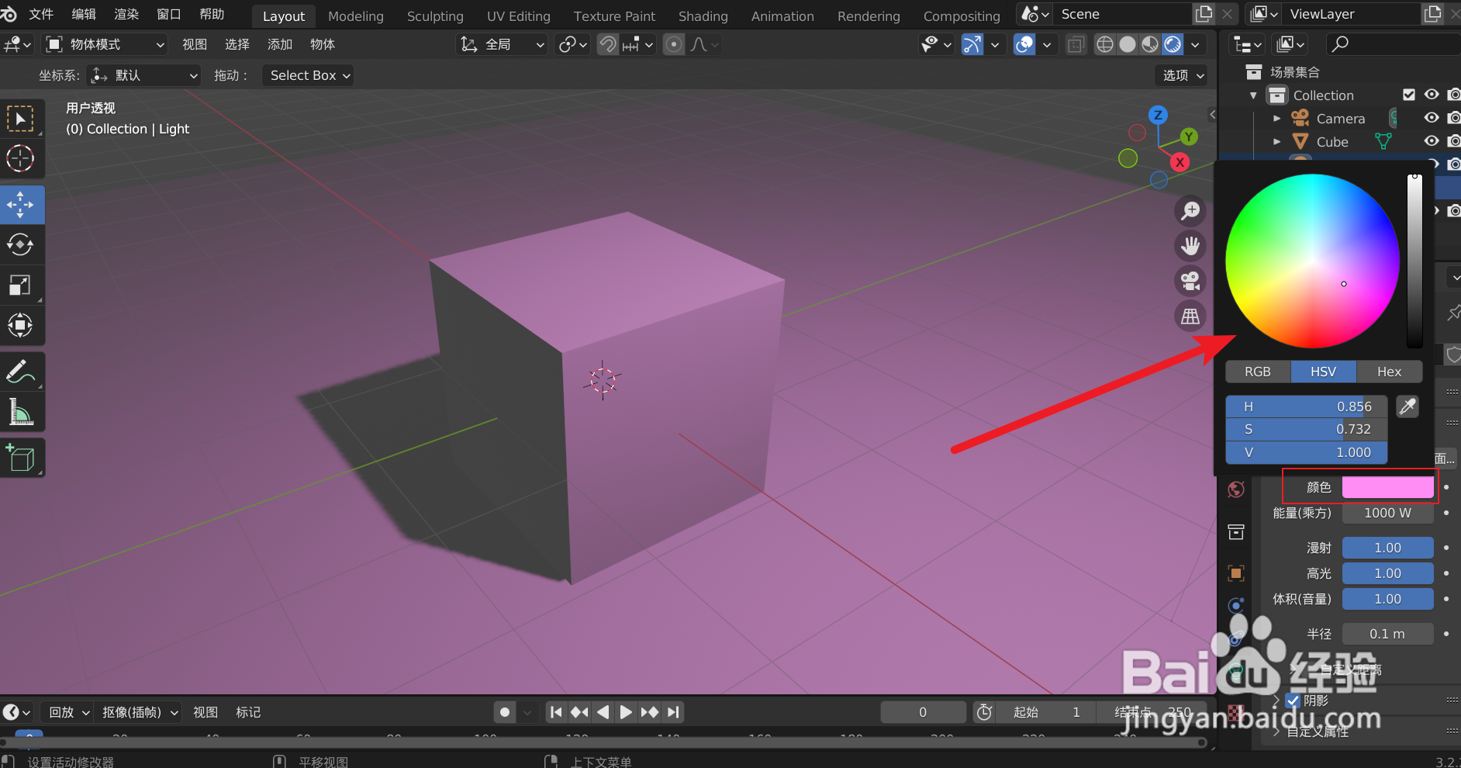Screen dimensions: 1461x768
Task: Select wireframe viewport shading
Action: (x=1105, y=45)
